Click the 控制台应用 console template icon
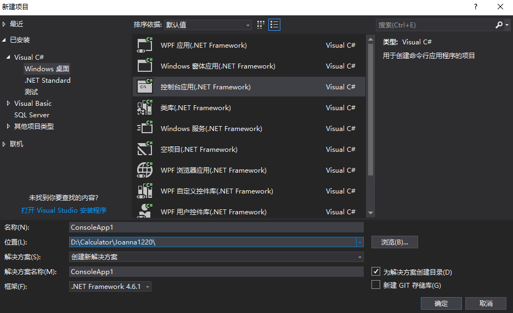 point(145,87)
